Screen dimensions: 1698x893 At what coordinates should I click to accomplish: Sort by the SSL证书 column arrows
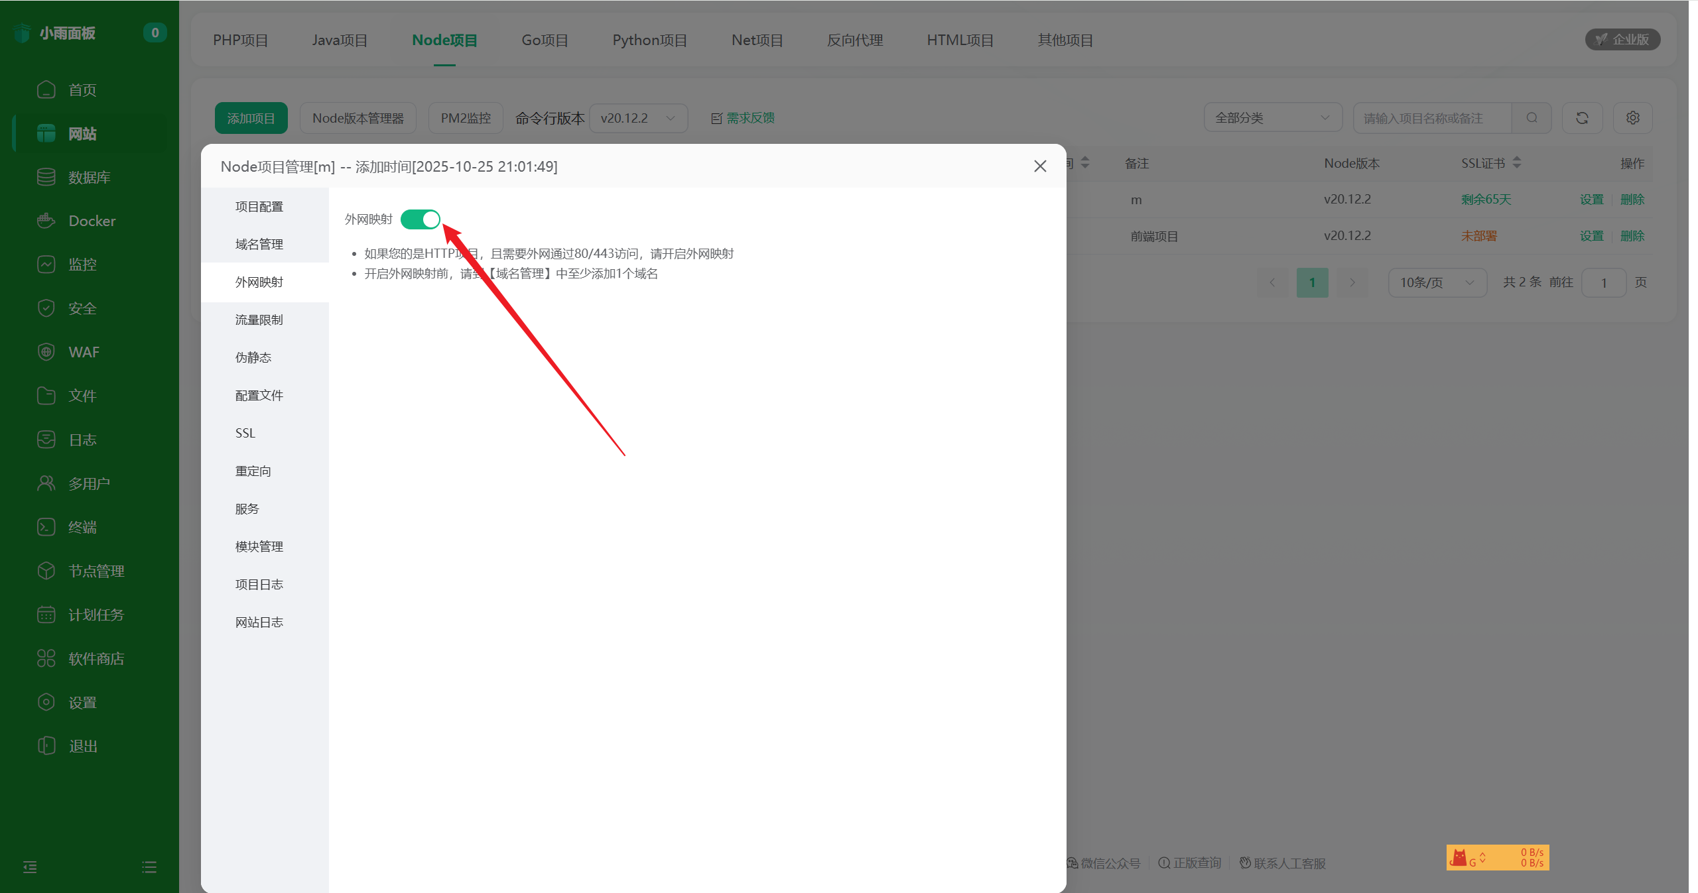1516,163
